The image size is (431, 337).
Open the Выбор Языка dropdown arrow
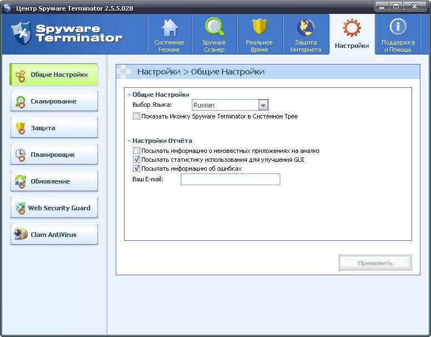263,105
